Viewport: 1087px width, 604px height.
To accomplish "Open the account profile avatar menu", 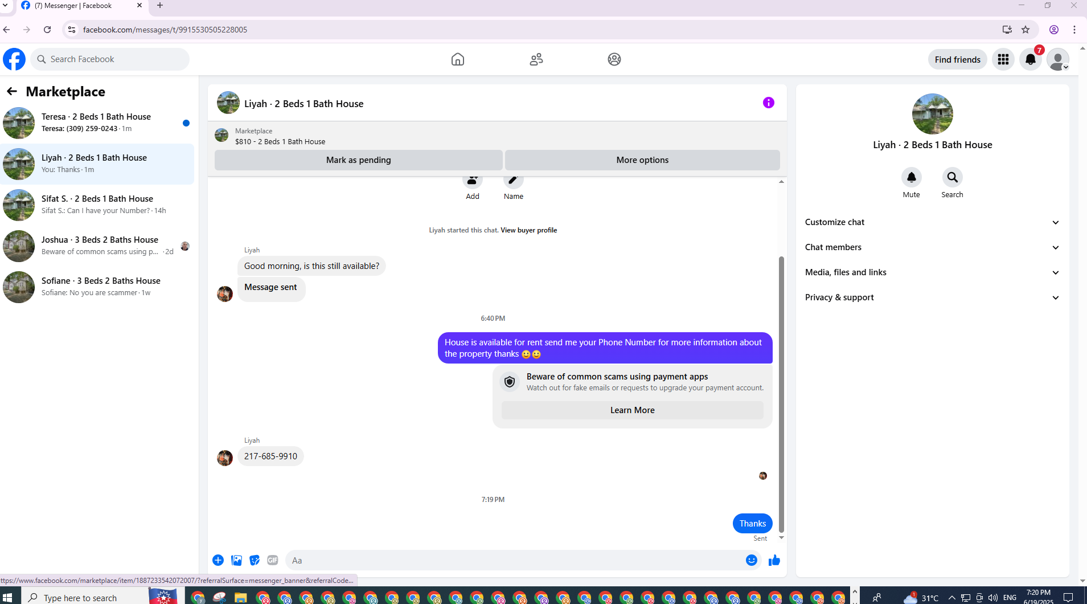I will 1058,59.
